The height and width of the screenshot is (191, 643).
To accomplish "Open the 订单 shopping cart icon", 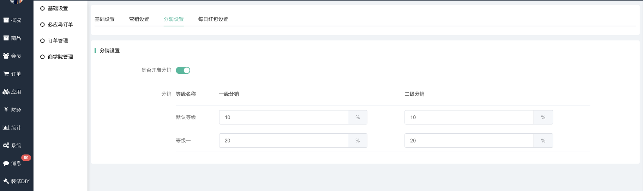I will (x=6, y=74).
